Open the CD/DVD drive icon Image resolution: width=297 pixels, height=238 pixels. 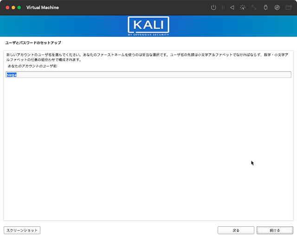pyautogui.click(x=277, y=7)
